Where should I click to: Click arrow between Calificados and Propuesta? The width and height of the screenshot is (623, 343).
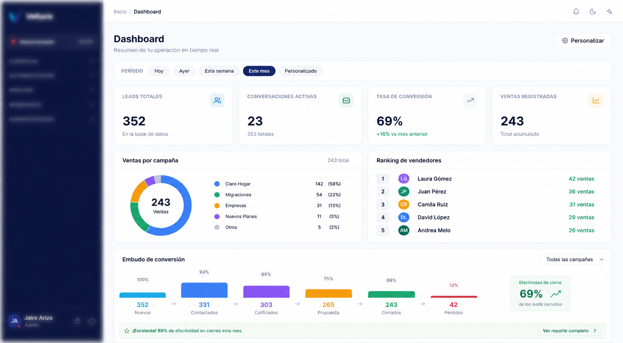pyautogui.click(x=297, y=304)
